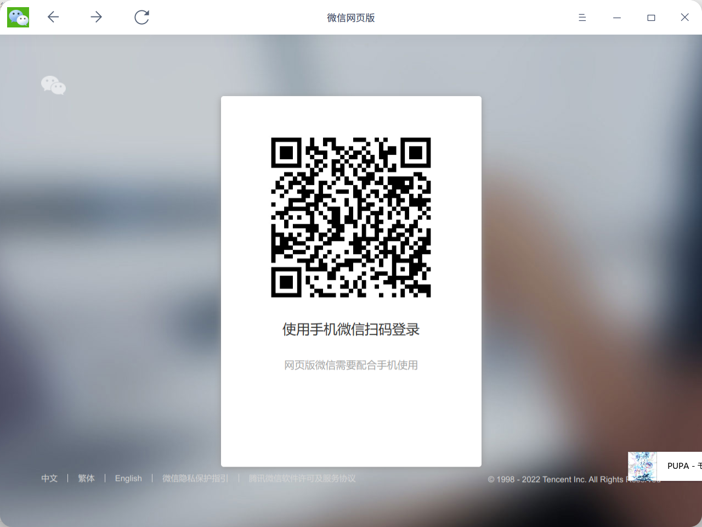Click the 网页版微信需要配合手机使用 hint text
This screenshot has height=527, width=702.
(x=351, y=365)
